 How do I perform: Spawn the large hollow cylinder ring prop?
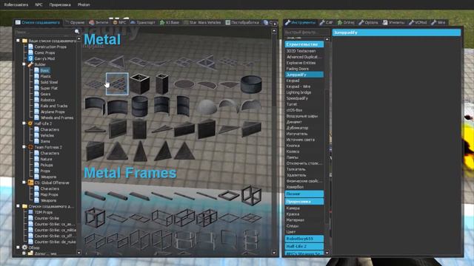point(251,83)
